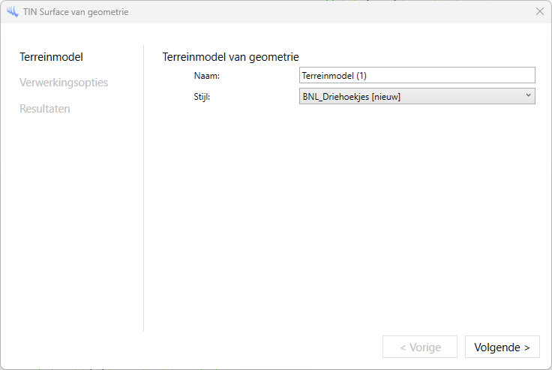Screen dimensions: 552x370
Task: Close the TIN Surface van geometrie dialog
Action: coord(540,12)
